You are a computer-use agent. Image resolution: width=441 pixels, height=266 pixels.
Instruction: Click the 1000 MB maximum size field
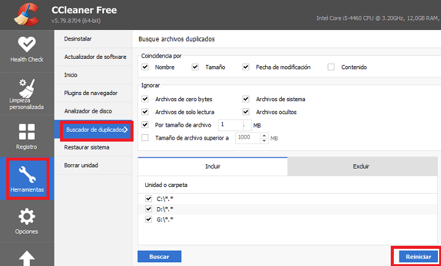pos(247,138)
